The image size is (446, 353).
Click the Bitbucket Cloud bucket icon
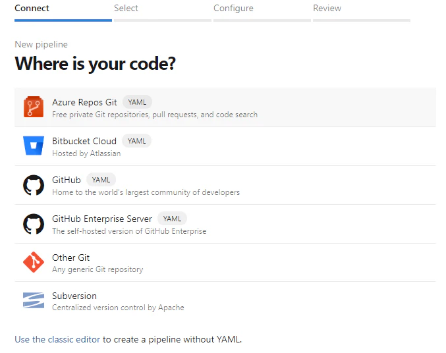[x=34, y=146]
